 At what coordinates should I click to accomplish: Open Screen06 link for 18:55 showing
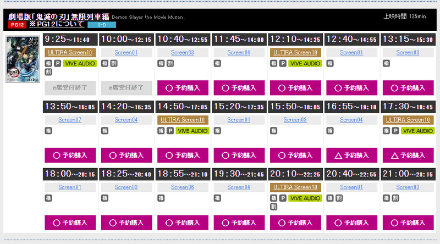(182, 187)
